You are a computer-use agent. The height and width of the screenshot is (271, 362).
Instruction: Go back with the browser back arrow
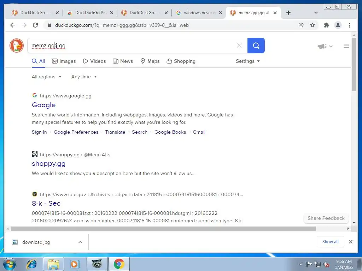(x=13, y=25)
